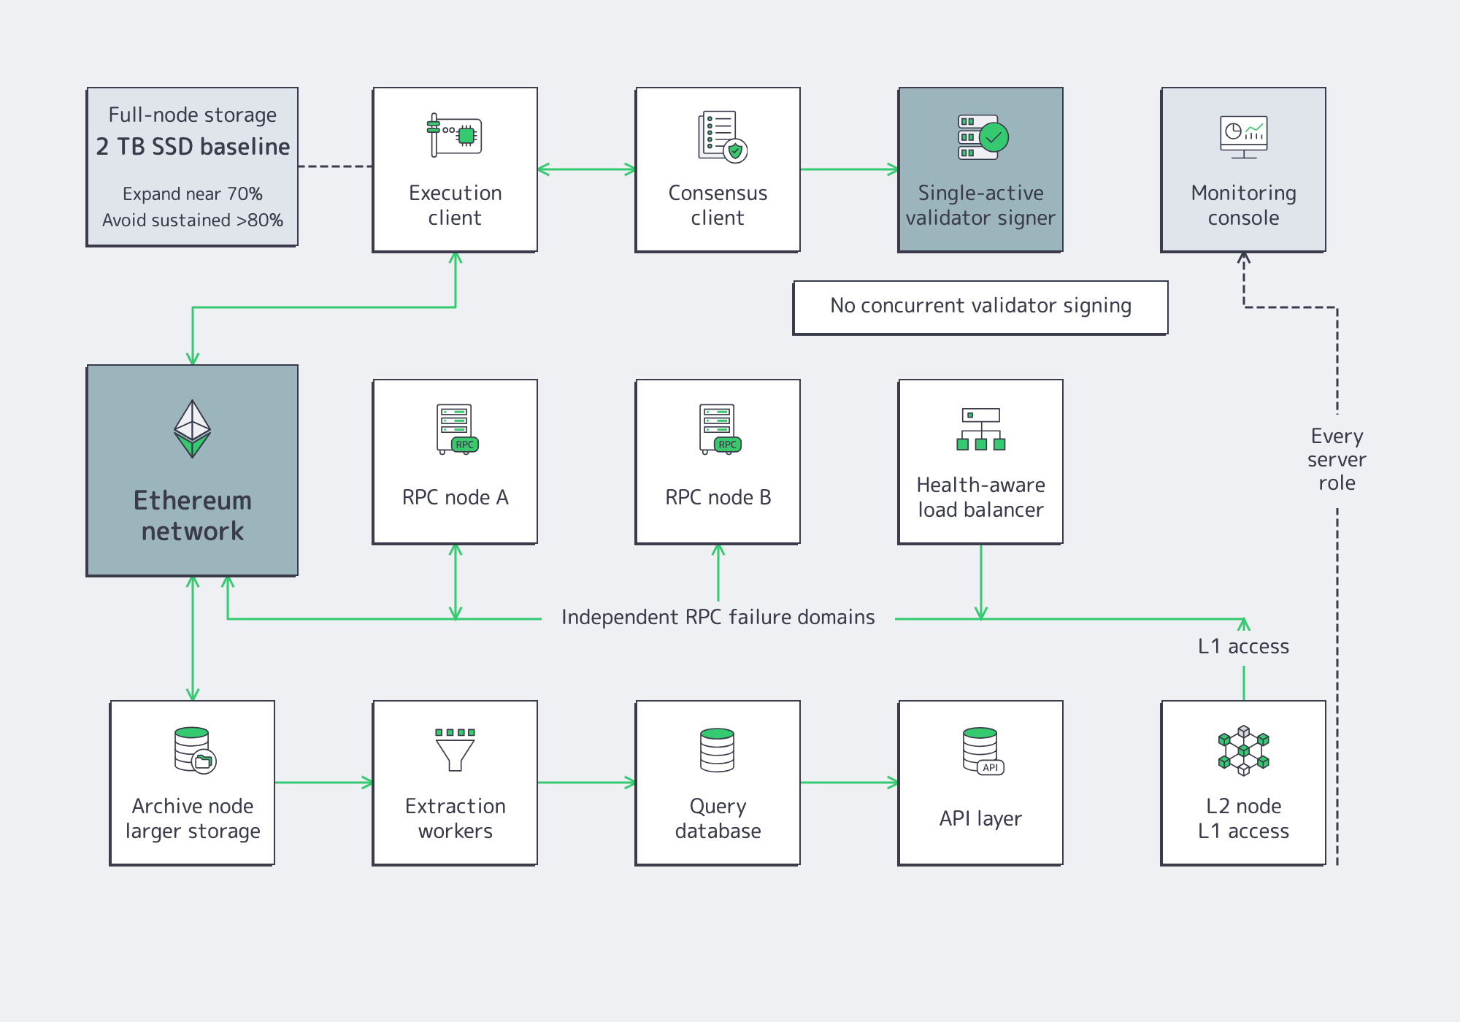Click the Extraction workers funnel icon
The image size is (1460, 1022).
(456, 750)
